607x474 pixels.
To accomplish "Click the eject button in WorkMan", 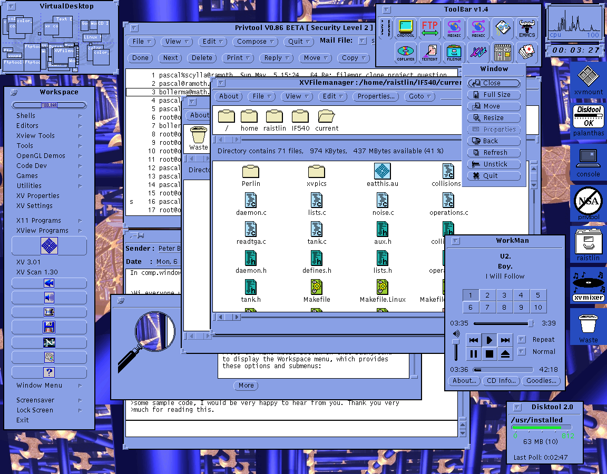I will coord(505,353).
